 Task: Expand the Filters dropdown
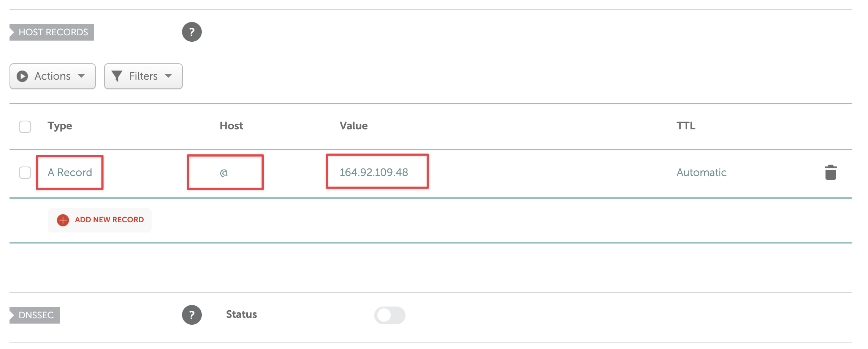click(143, 76)
